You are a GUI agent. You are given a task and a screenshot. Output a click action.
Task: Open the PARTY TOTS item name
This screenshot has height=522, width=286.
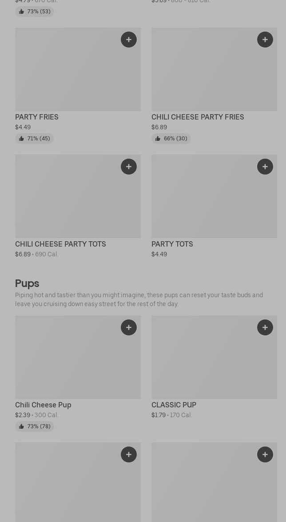click(x=172, y=244)
